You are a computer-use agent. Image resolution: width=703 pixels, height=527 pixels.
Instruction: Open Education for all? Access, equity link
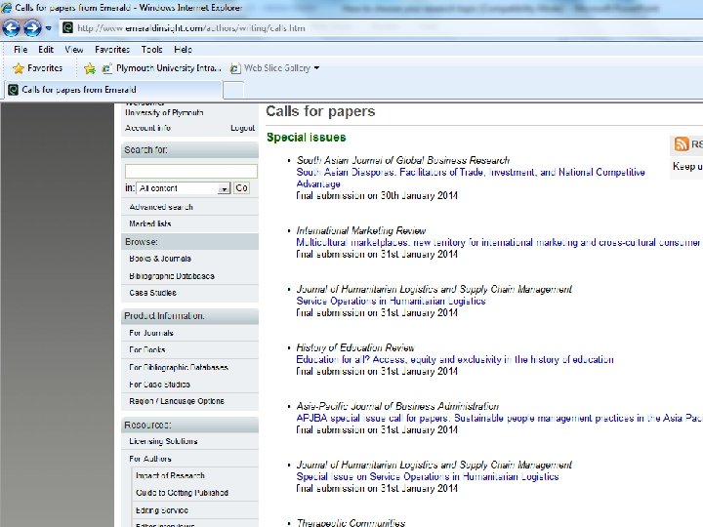[x=455, y=359]
